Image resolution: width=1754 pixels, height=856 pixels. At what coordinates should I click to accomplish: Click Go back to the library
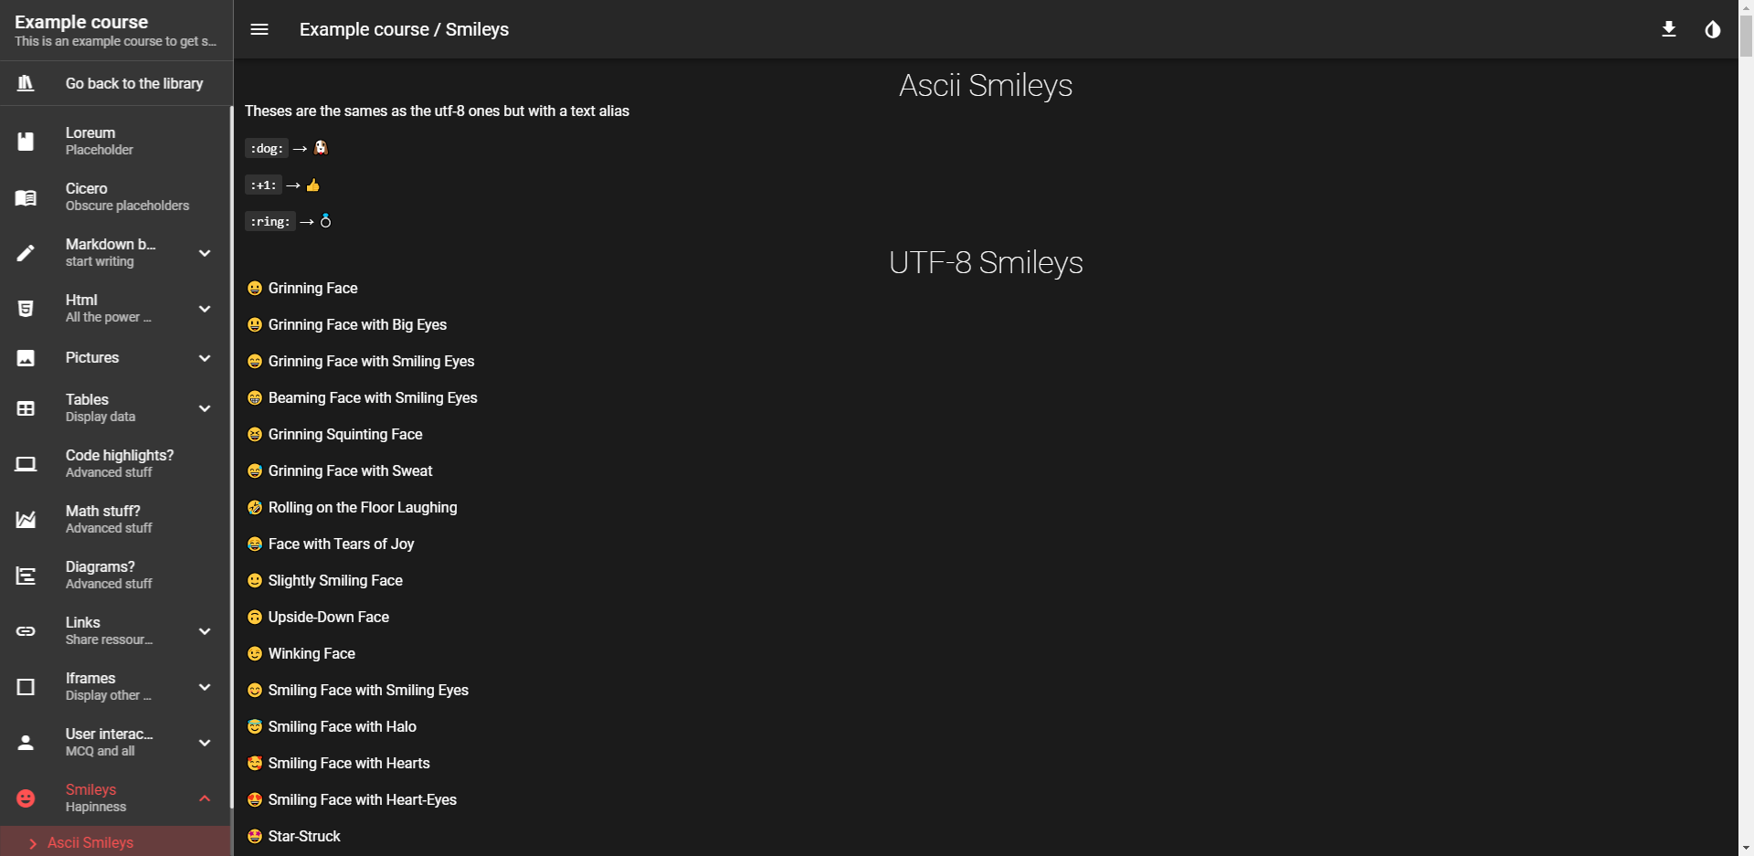[133, 82]
